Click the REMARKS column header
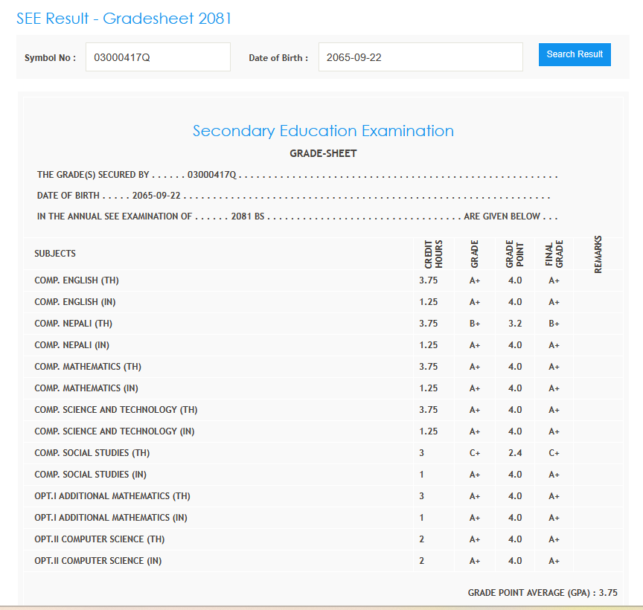643x610 pixels. tap(598, 254)
